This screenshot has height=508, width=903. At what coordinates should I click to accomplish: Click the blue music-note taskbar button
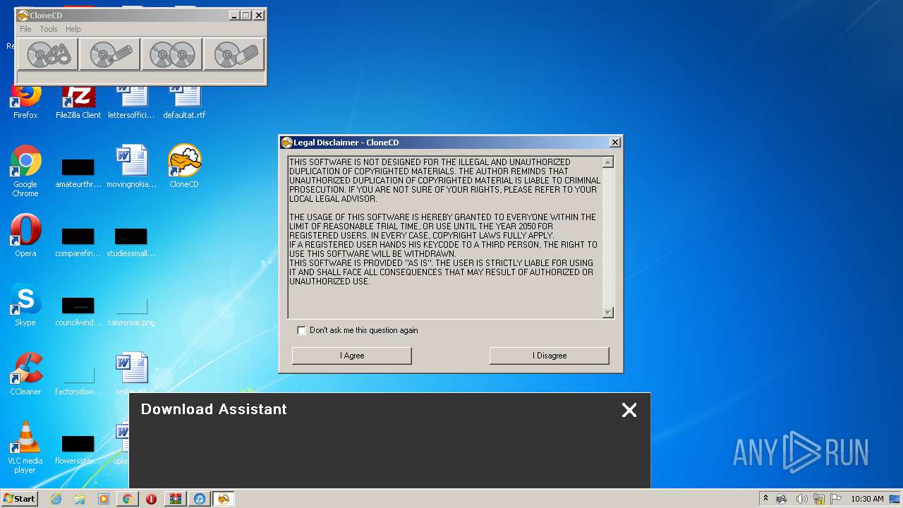pos(200,499)
